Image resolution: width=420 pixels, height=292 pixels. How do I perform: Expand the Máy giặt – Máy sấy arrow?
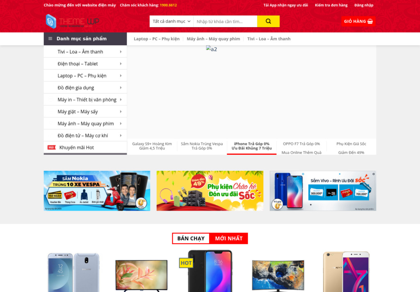click(x=121, y=112)
